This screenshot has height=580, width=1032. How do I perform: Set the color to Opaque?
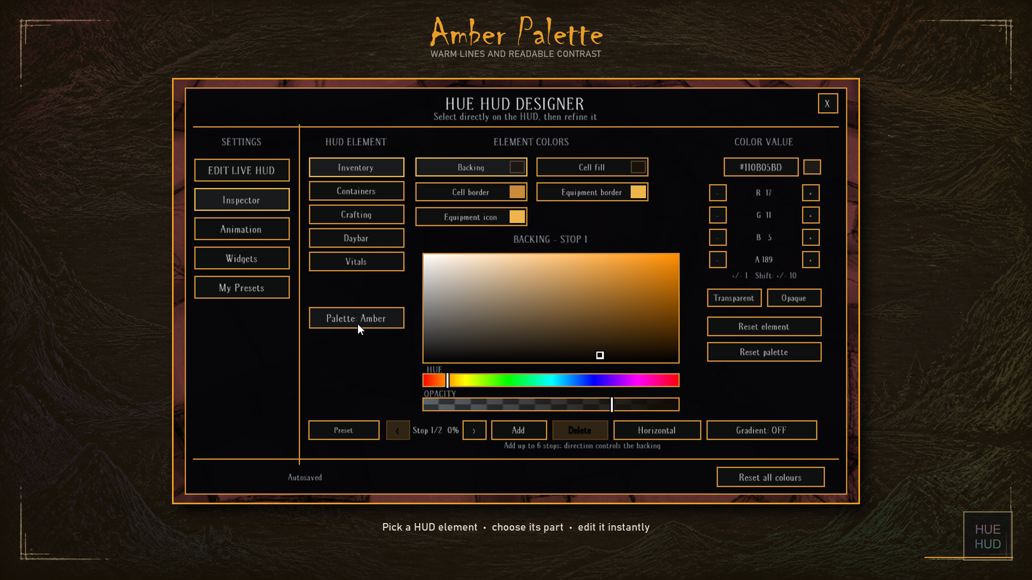(x=794, y=298)
